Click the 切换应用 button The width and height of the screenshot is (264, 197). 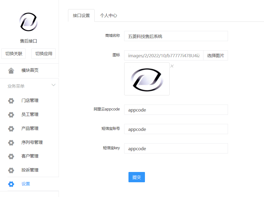coord(44,54)
